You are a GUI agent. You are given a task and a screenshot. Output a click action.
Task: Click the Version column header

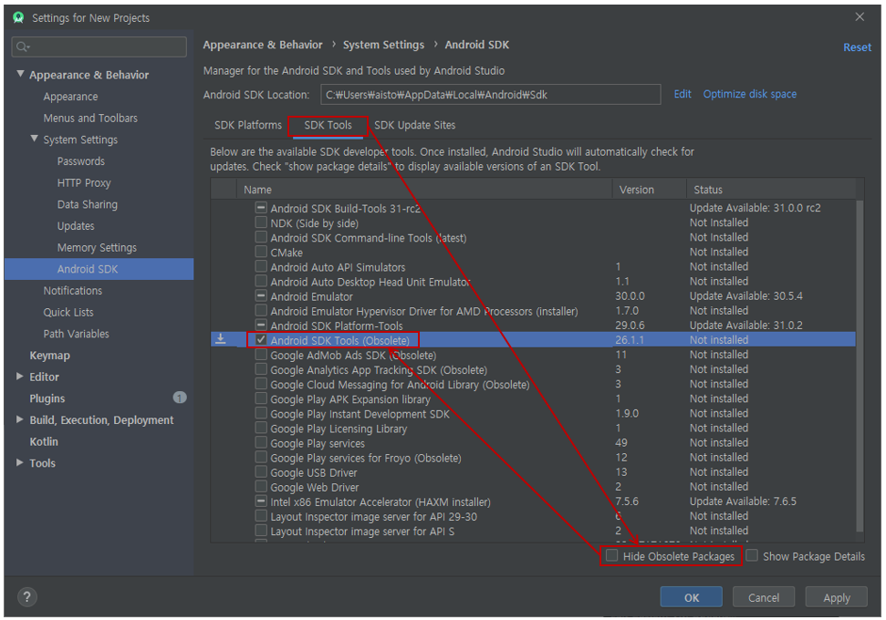point(650,189)
